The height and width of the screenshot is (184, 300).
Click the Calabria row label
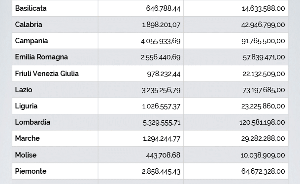[x=29, y=25]
